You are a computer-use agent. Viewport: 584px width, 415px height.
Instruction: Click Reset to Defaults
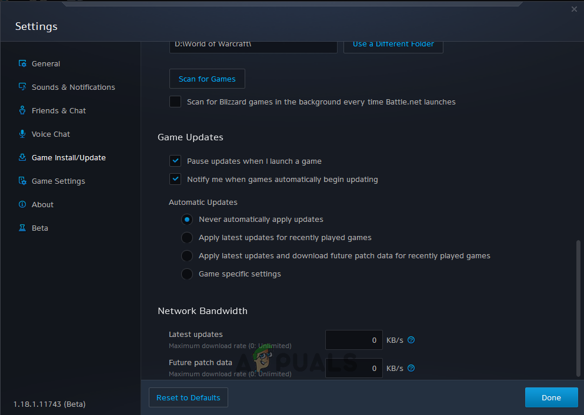pyautogui.click(x=188, y=397)
